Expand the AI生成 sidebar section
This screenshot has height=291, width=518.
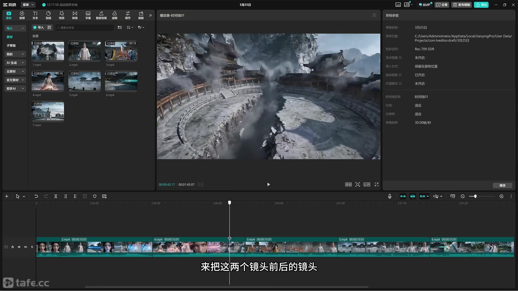tap(15, 63)
